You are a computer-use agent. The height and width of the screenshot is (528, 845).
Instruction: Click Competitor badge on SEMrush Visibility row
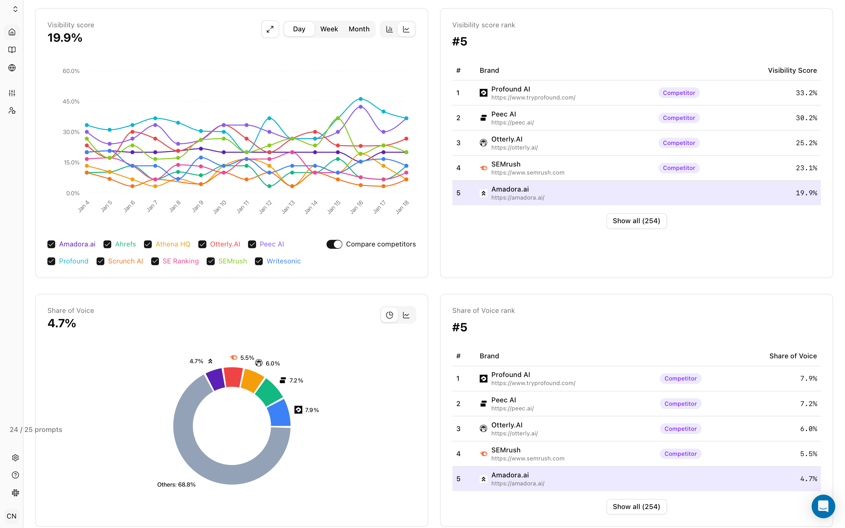click(679, 168)
